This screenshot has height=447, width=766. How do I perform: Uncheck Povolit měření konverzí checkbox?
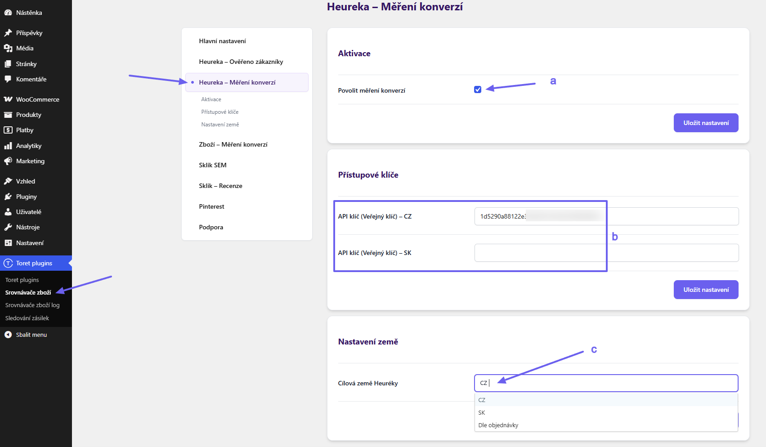click(478, 89)
